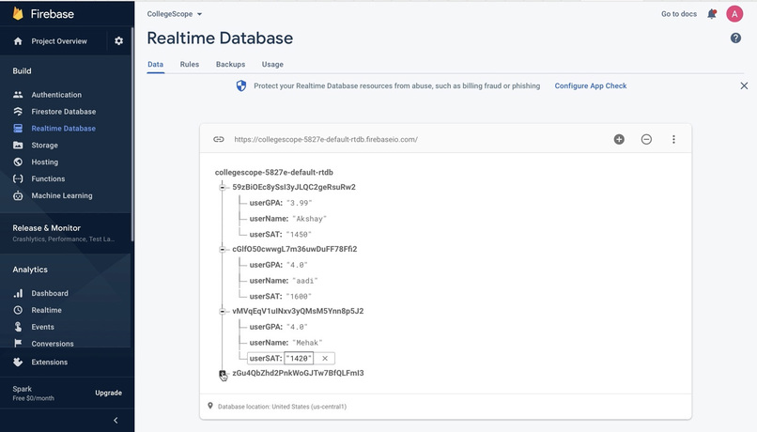Switch to the Data tab

(156, 64)
